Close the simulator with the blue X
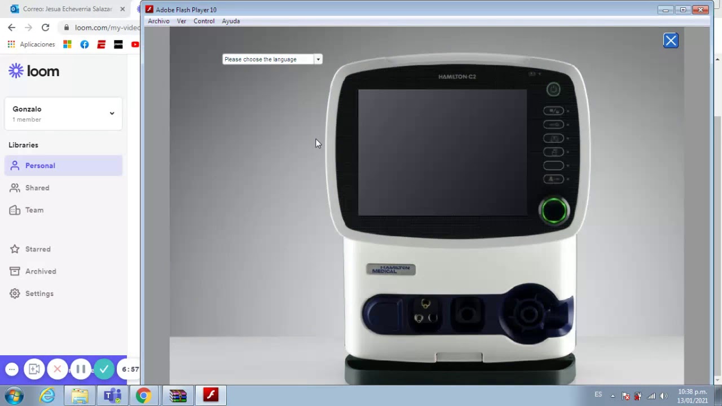The height and width of the screenshot is (406, 722). (670, 41)
